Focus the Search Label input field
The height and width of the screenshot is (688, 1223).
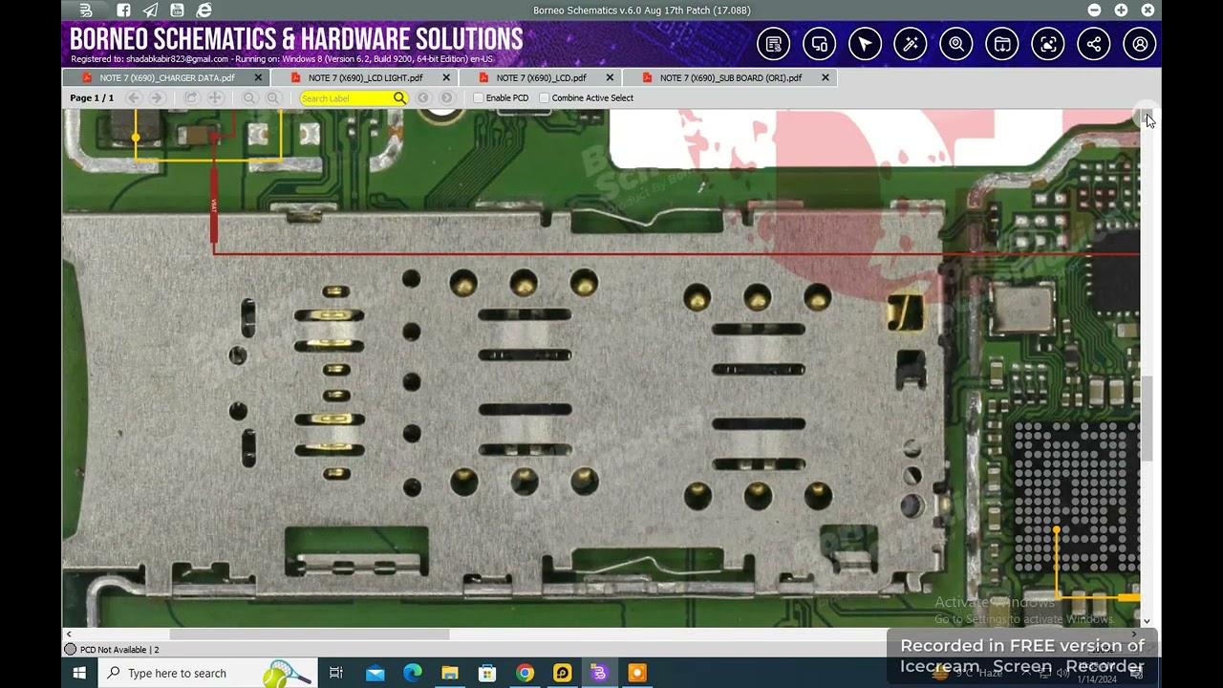point(346,97)
